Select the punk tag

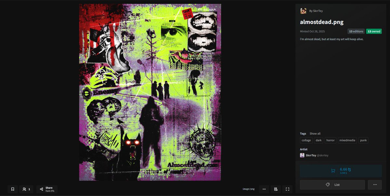pyautogui.click(x=363, y=140)
